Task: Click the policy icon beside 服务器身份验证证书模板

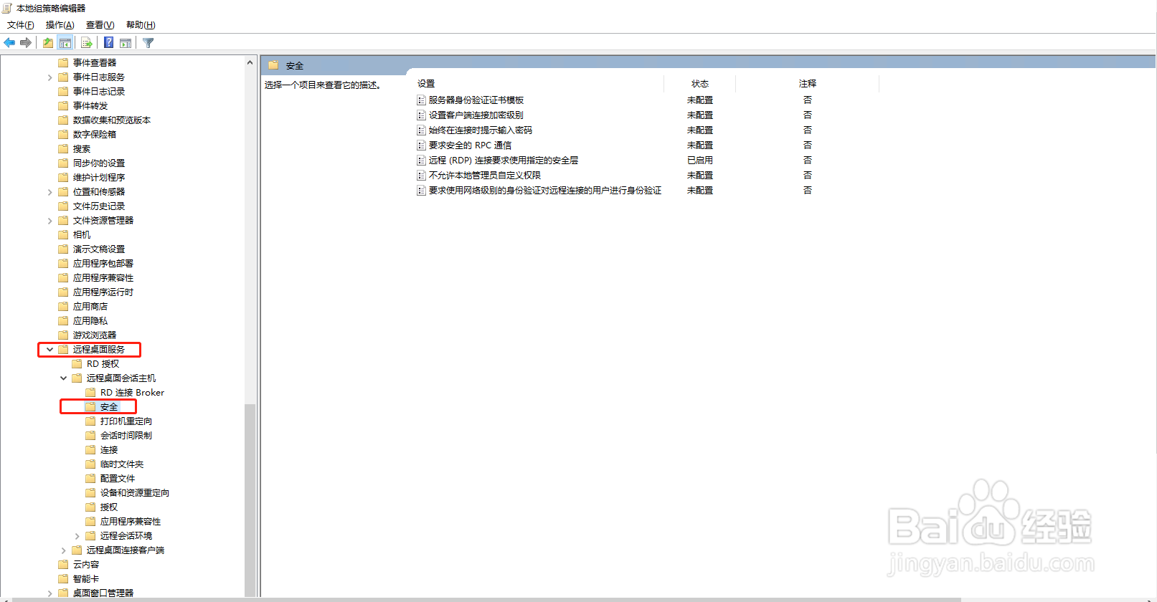Action: click(x=422, y=100)
